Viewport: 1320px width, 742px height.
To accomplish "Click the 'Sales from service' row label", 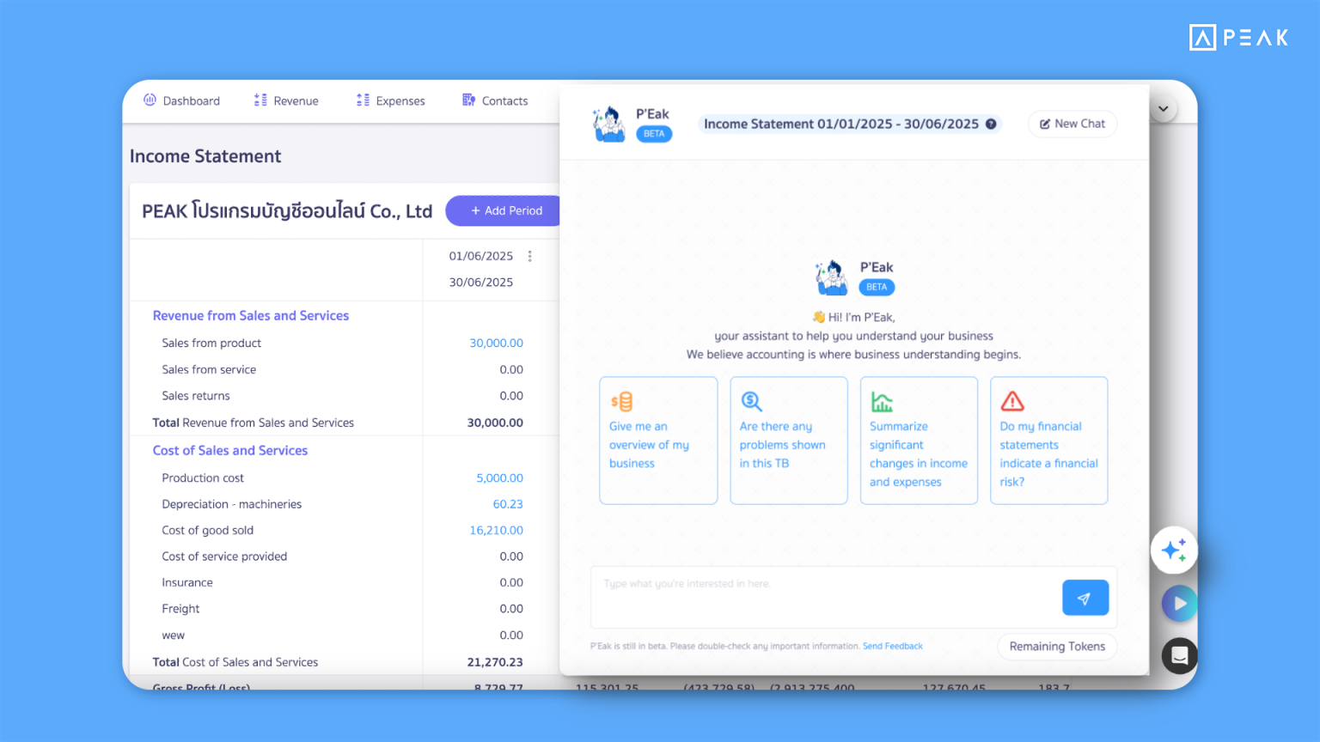I will click(x=209, y=369).
